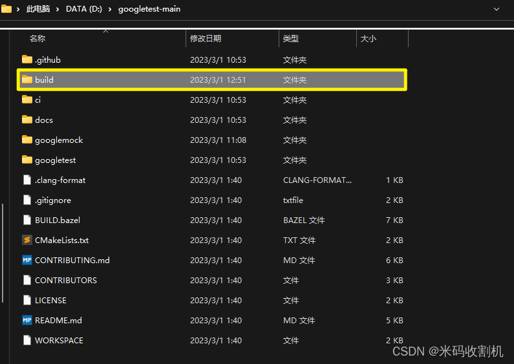Click the 7 KB size cell
This screenshot has height=364, width=514.
coord(394,220)
